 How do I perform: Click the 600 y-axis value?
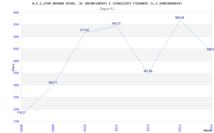click(x=16, y=13)
